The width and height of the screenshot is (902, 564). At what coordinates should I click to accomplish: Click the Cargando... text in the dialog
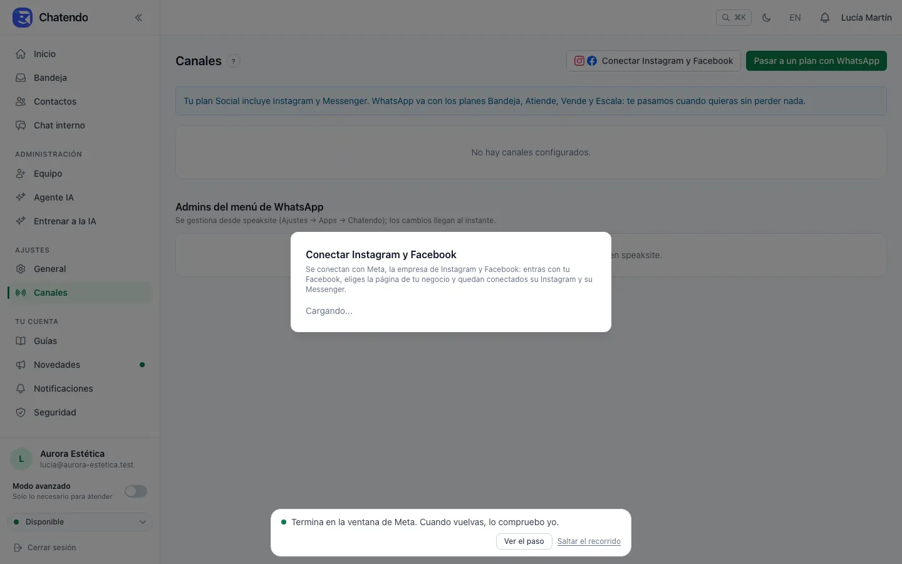(x=329, y=311)
